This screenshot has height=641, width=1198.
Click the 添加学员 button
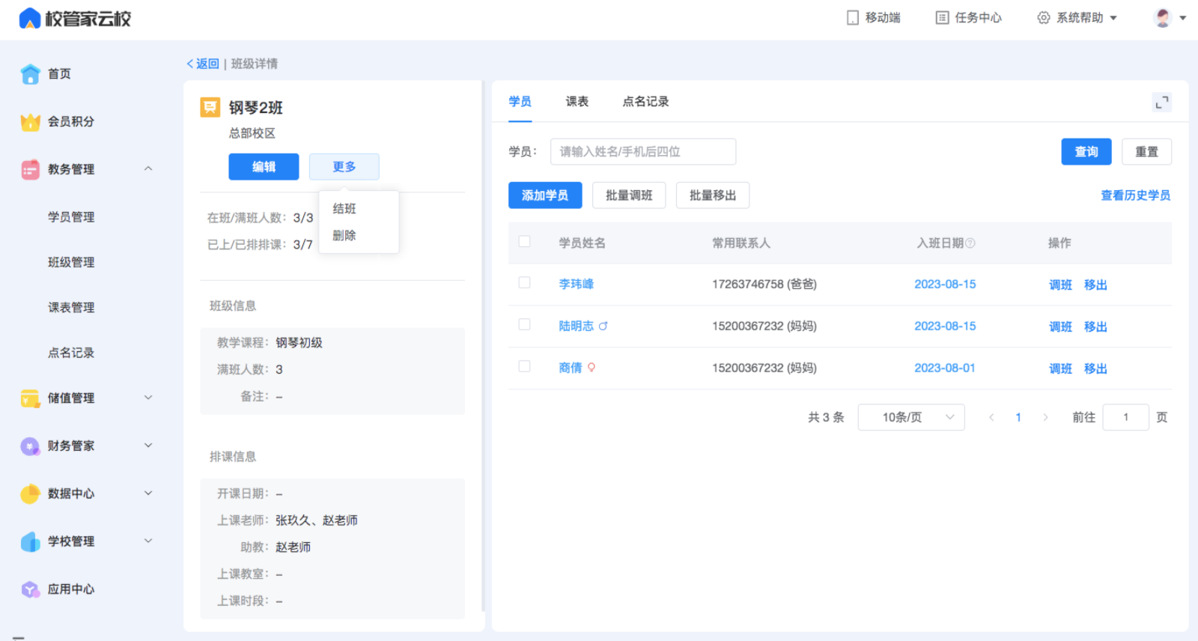pyautogui.click(x=545, y=195)
